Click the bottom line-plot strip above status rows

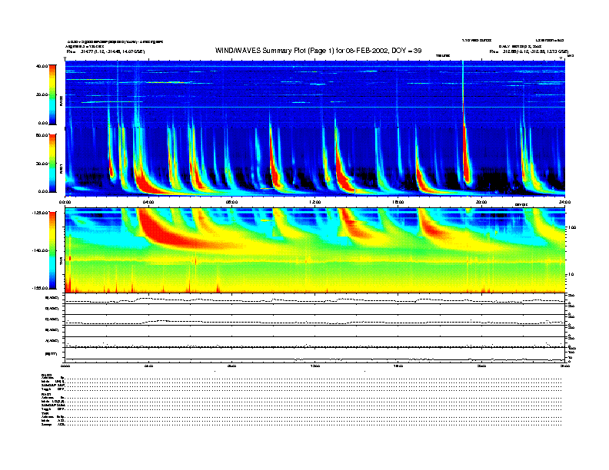click(315, 355)
